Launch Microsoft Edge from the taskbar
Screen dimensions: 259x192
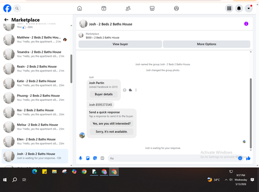pyautogui.click(x=35, y=171)
